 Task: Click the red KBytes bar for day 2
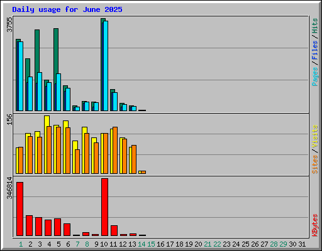tap(30, 225)
